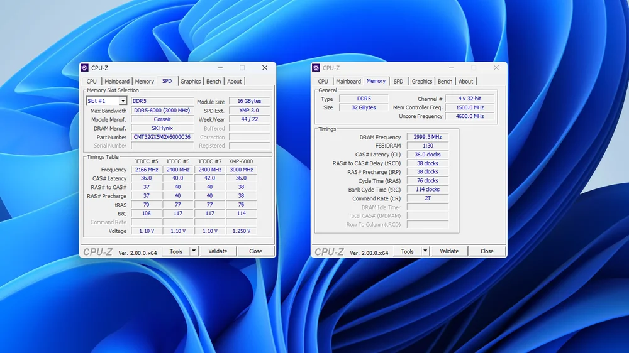629x353 pixels.
Task: Expand the Tools dropdown arrow in right window
Action: tap(425, 251)
